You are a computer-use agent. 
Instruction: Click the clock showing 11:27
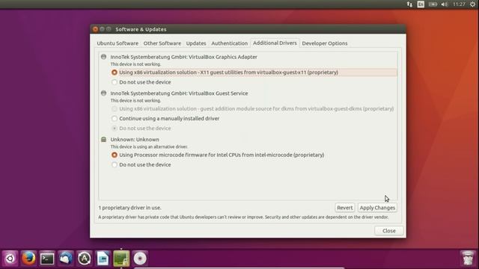click(459, 4)
